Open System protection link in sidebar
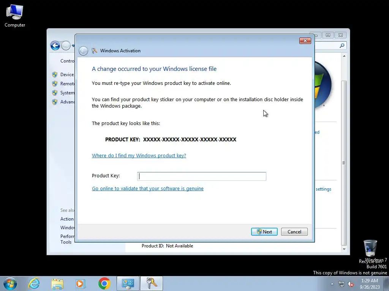This screenshot has height=291, width=389. pos(67,93)
